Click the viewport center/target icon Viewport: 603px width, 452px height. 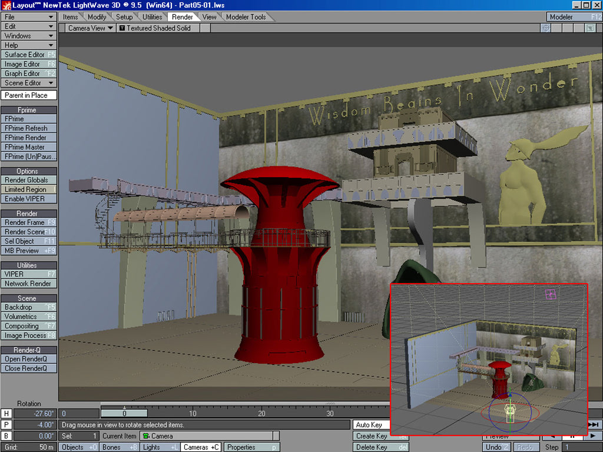[546, 28]
